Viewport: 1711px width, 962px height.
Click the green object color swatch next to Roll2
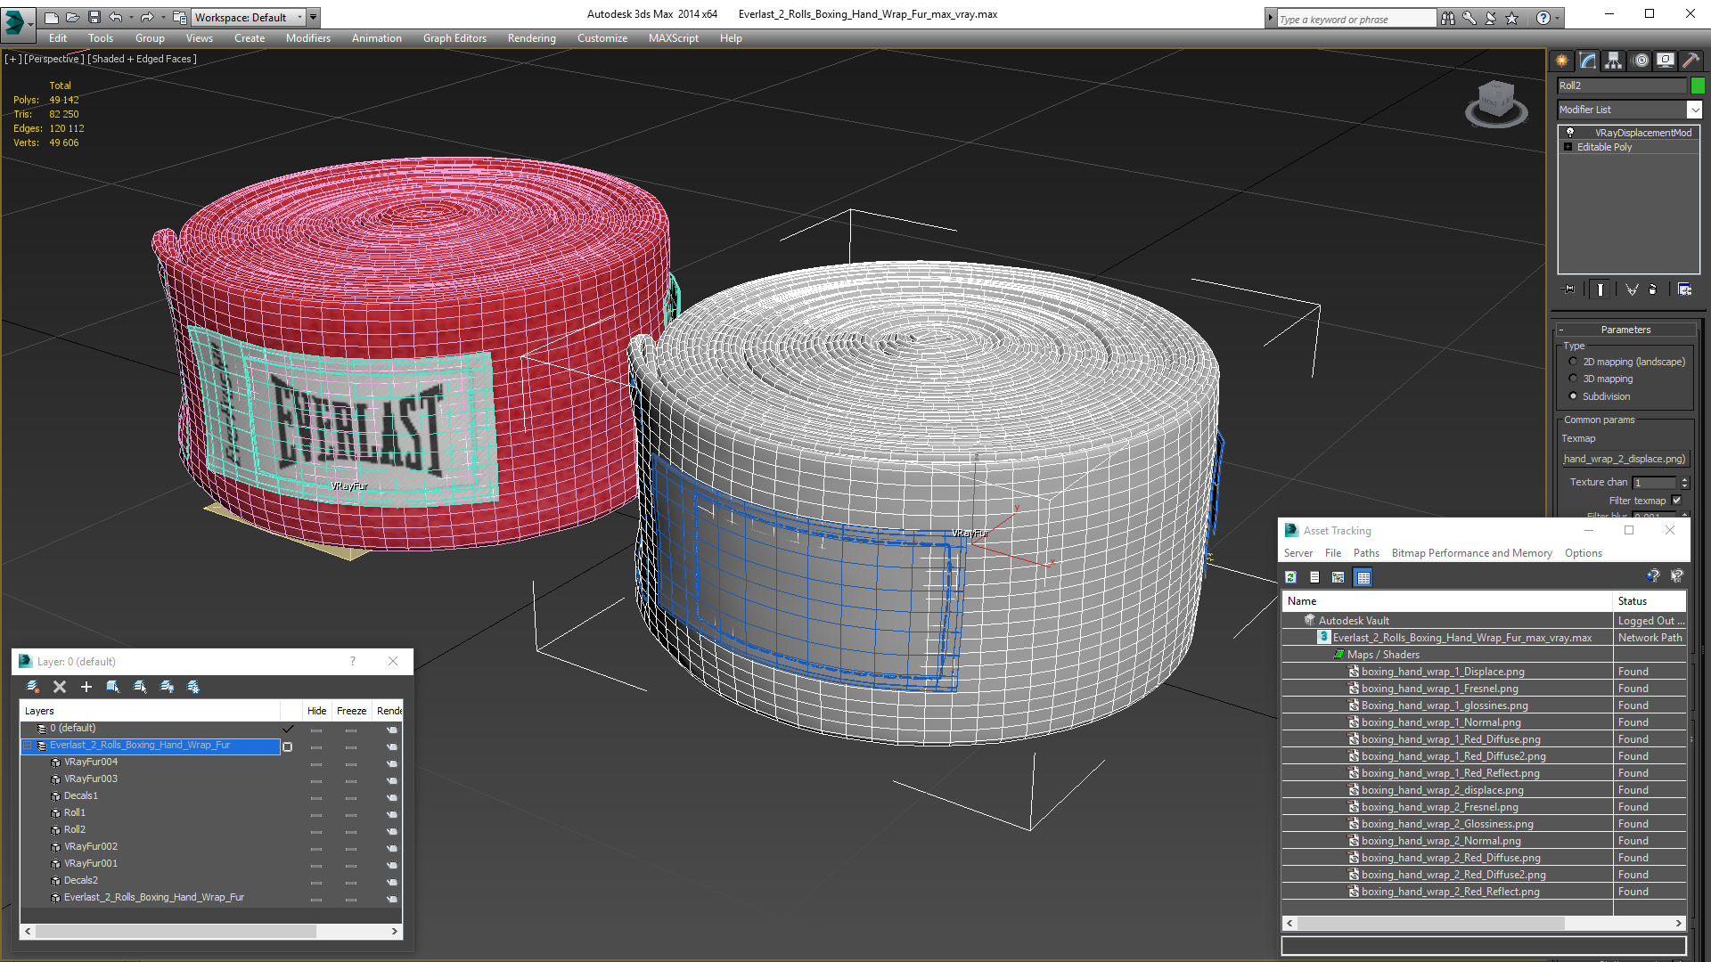(1698, 86)
